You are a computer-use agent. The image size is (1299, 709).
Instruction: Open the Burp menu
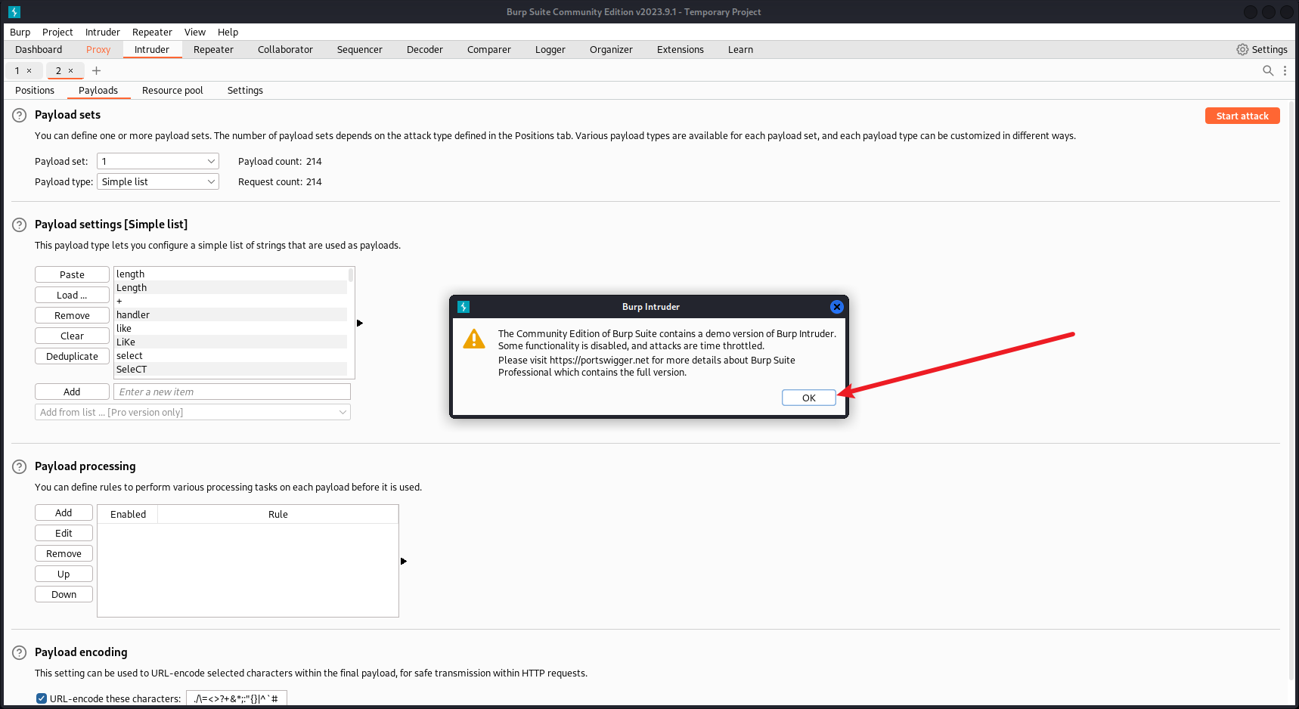click(20, 32)
